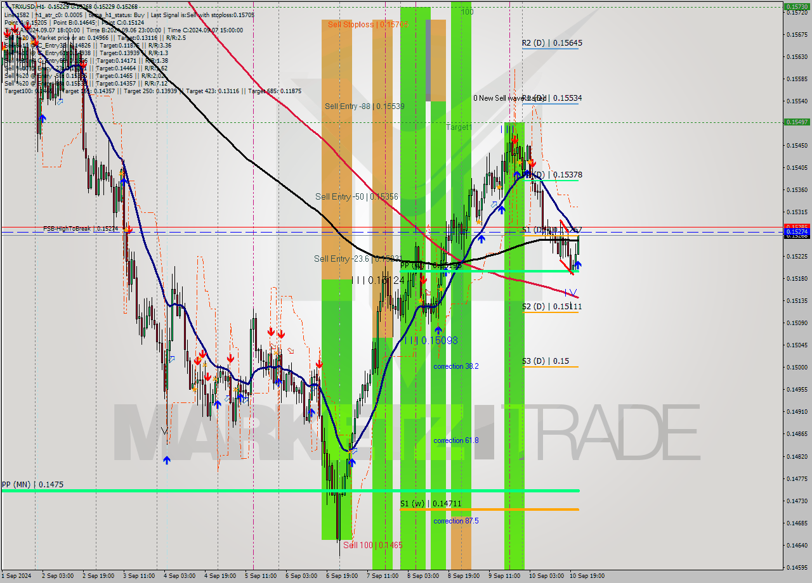The image size is (812, 583).
Task: Click the 'Target1' chart label
Action: [x=459, y=127]
